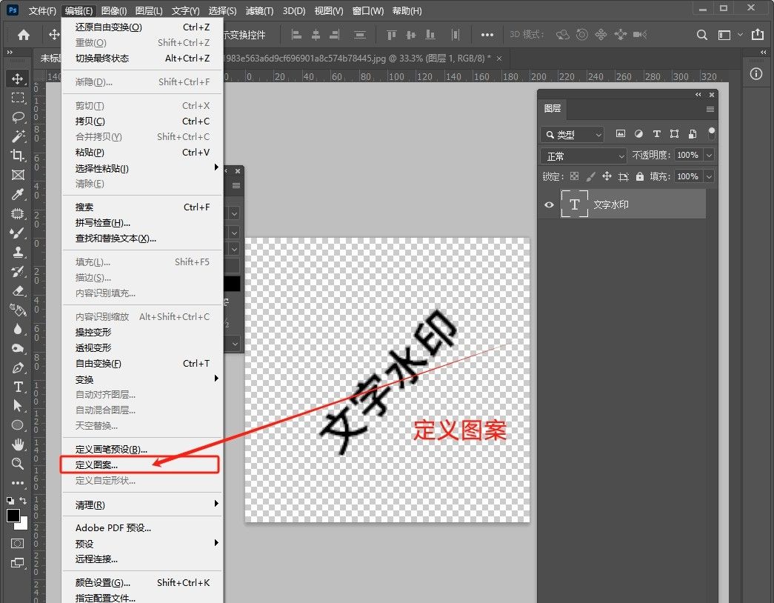
Task: Open the Edit Toolbar three-dots button
Action: [x=18, y=483]
